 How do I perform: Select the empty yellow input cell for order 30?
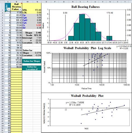tap(16, 83)
